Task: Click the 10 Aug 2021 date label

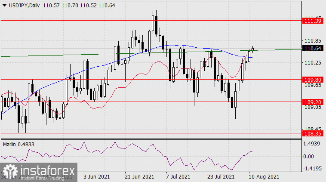Action: (x=264, y=176)
